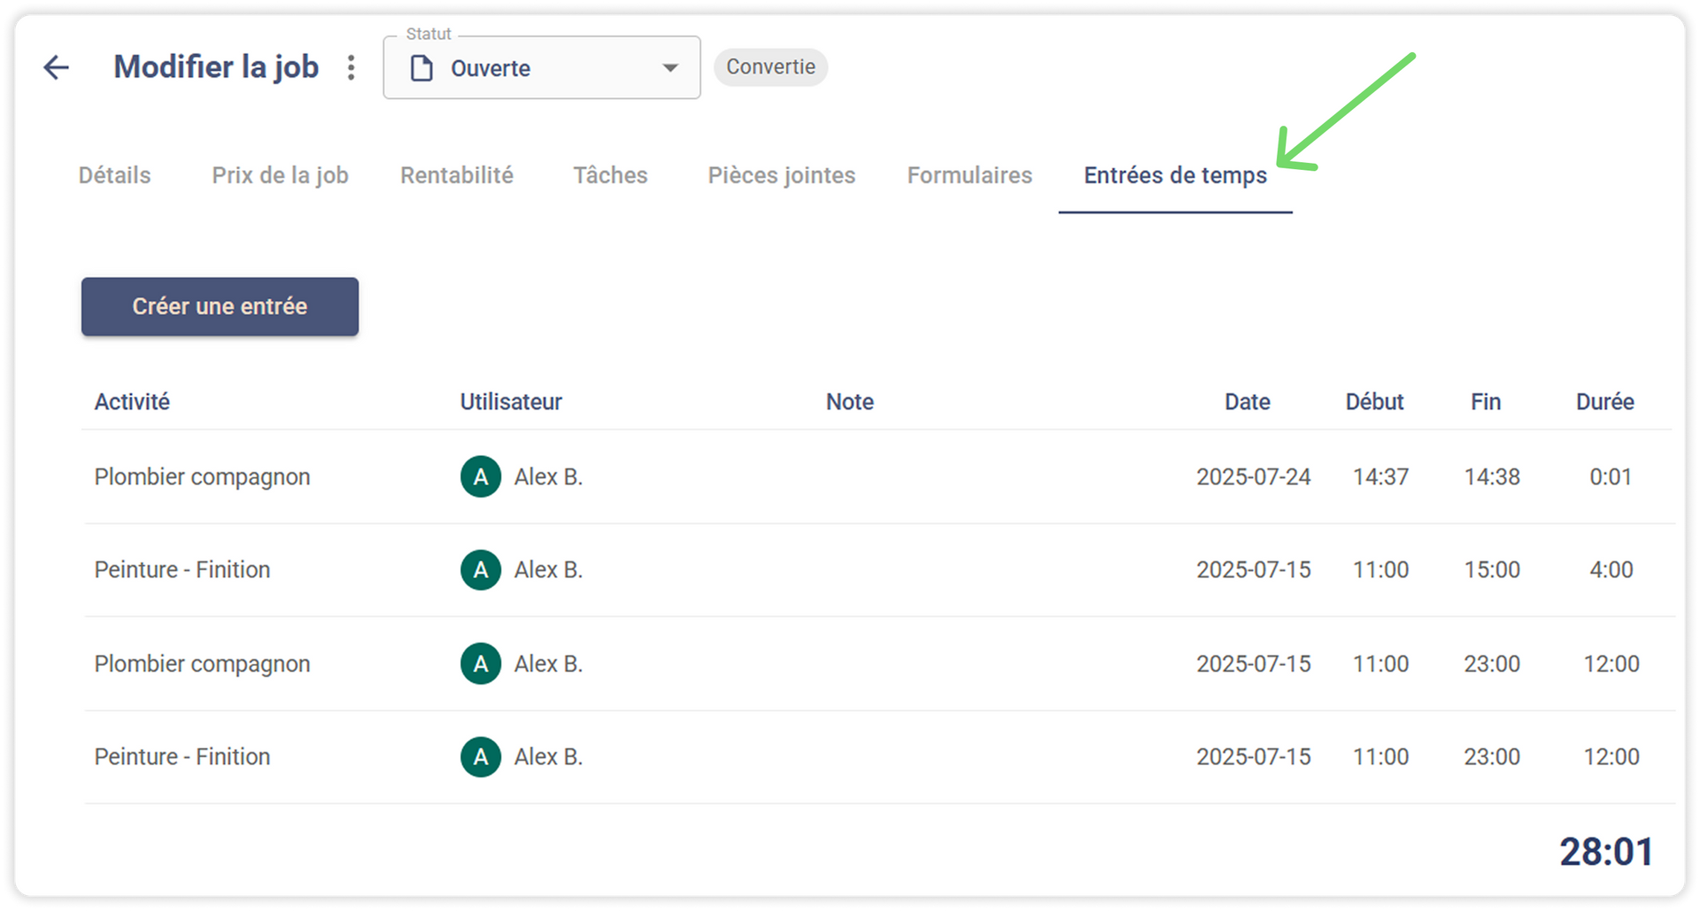Screen dimensions: 1700x911
Task: Click the document icon in Statut field
Action: point(421,68)
